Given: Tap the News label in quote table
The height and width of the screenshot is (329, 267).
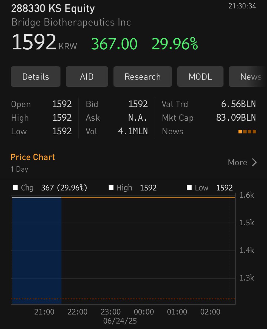Looking at the screenshot, I should pos(172,131).
